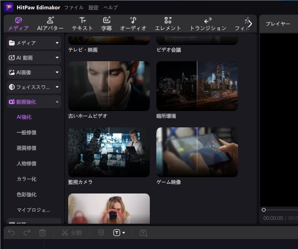
Task: Open the トランジション tab
Action: pos(208,24)
